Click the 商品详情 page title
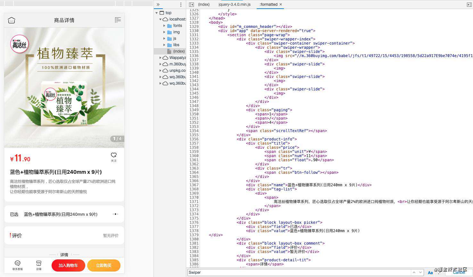 point(64,20)
